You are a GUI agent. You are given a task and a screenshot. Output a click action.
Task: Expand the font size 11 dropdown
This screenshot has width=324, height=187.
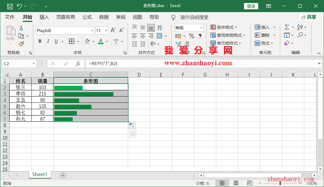[x=106, y=30]
